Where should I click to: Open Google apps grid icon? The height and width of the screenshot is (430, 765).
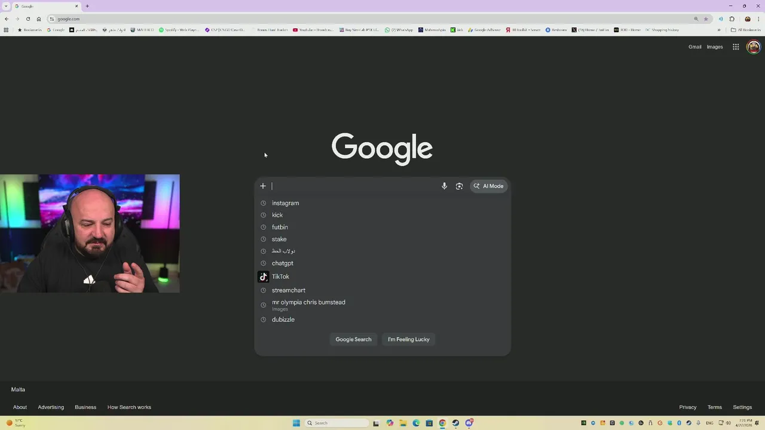pyautogui.click(x=736, y=47)
